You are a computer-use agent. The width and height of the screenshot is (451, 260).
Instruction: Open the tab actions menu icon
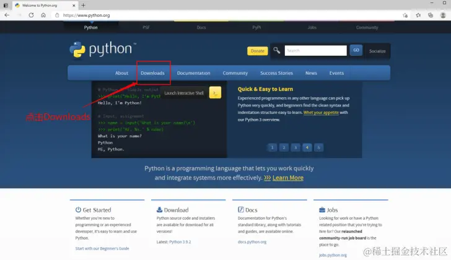[6, 5]
